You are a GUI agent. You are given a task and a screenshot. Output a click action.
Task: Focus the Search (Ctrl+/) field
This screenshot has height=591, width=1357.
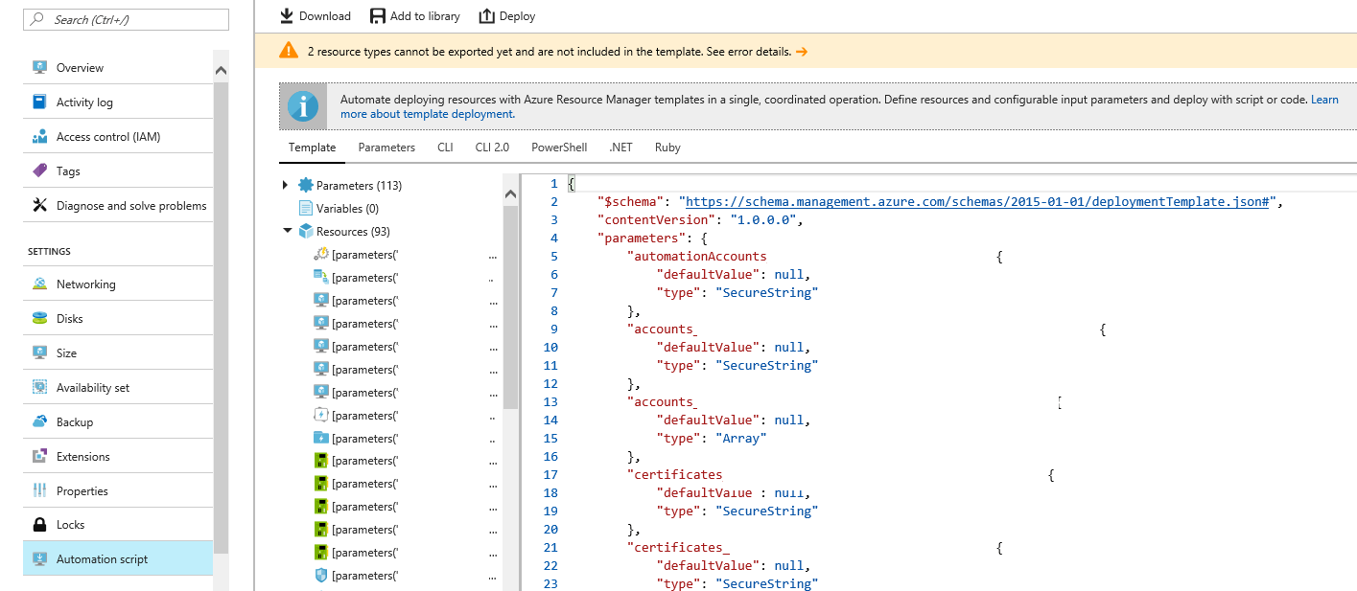point(127,19)
